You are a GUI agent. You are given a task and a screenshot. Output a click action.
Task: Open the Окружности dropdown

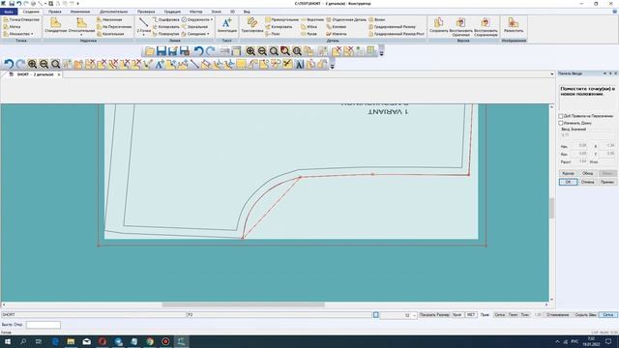tap(212, 19)
